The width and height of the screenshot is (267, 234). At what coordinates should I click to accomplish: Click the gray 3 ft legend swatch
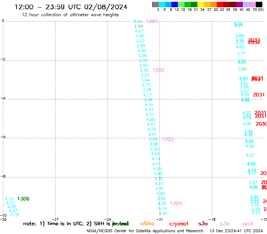click(156, 4)
